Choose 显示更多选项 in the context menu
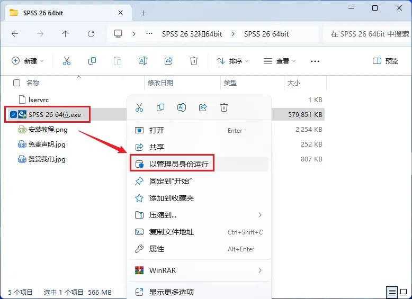 click(199, 292)
